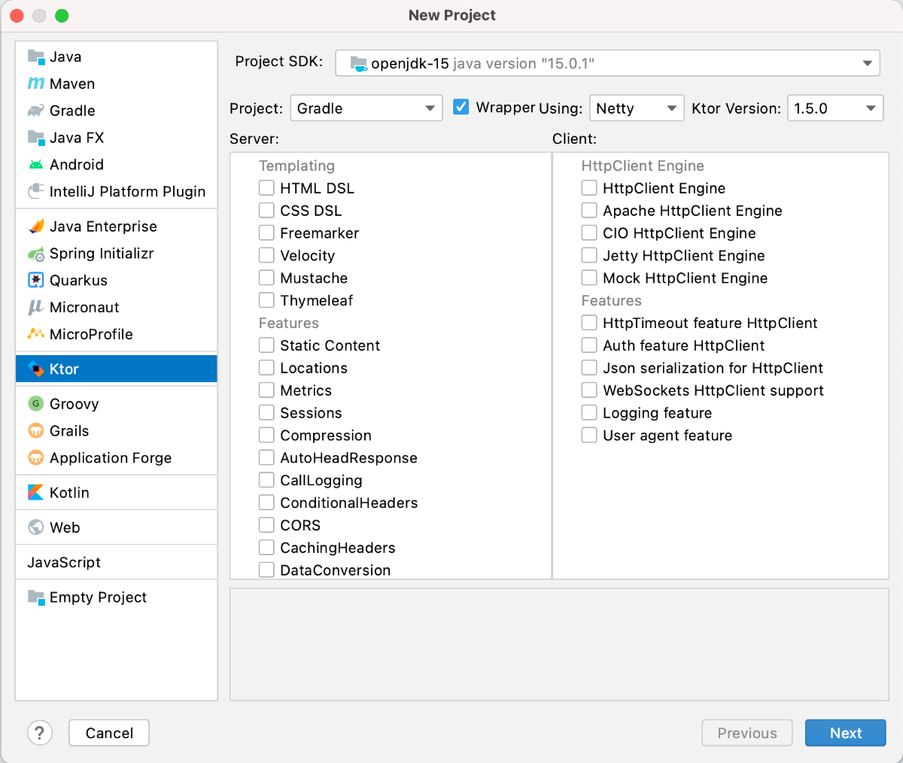This screenshot has width=903, height=763.
Task: Expand the Using Netty engine dropdown
Action: tap(637, 108)
